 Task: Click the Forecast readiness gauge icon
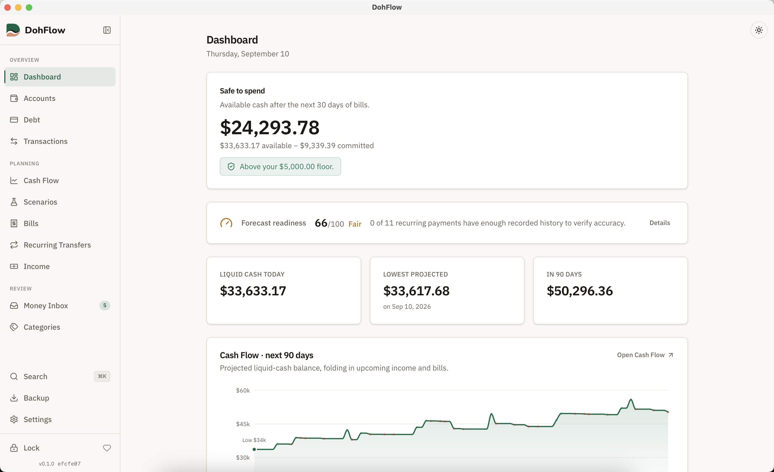pyautogui.click(x=226, y=223)
